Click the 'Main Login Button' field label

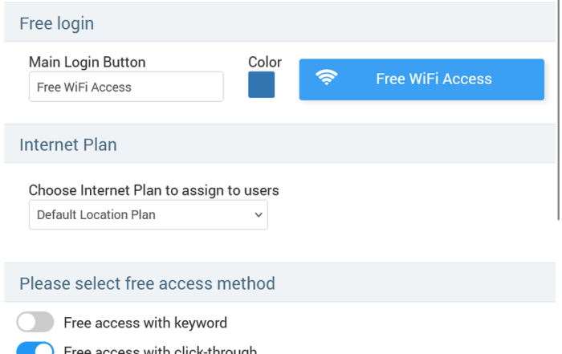pos(87,62)
